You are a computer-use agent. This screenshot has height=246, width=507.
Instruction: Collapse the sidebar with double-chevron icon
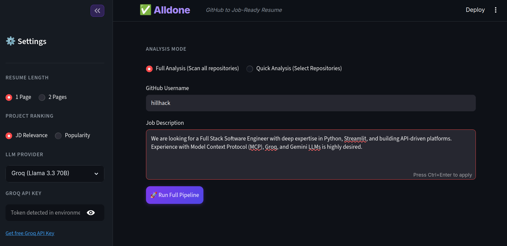(97, 11)
